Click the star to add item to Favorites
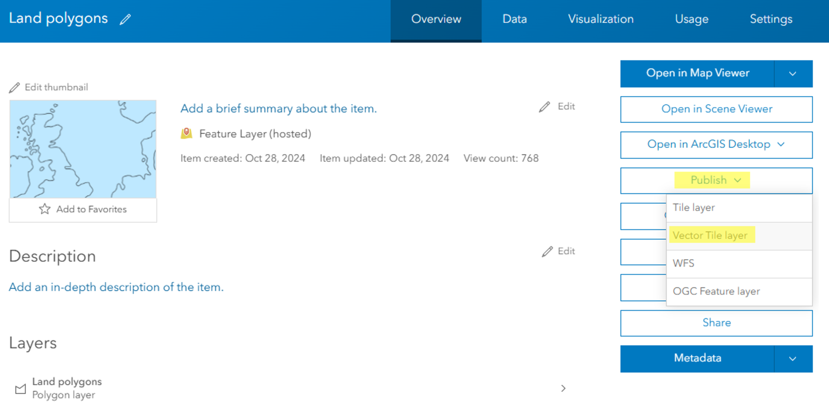The image size is (829, 410). click(45, 209)
